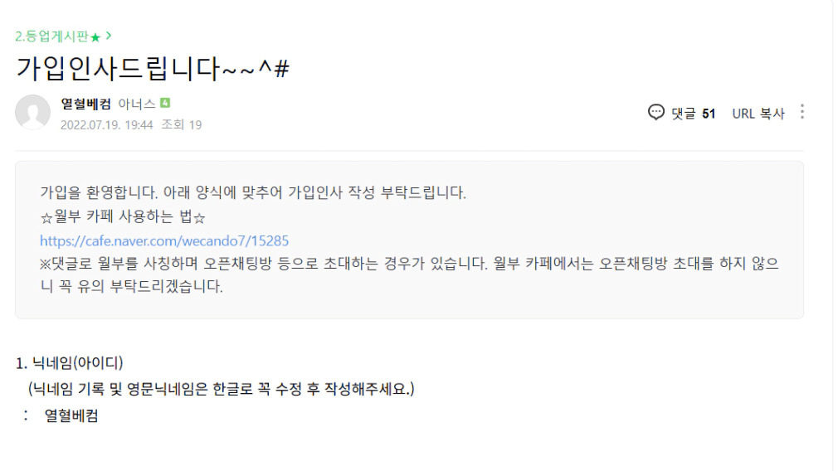The width and height of the screenshot is (838, 471).
Task: Click the post title 가입인사드립니다
Action: click(153, 69)
